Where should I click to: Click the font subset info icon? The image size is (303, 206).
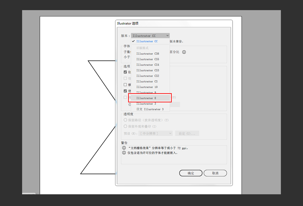click(x=184, y=52)
